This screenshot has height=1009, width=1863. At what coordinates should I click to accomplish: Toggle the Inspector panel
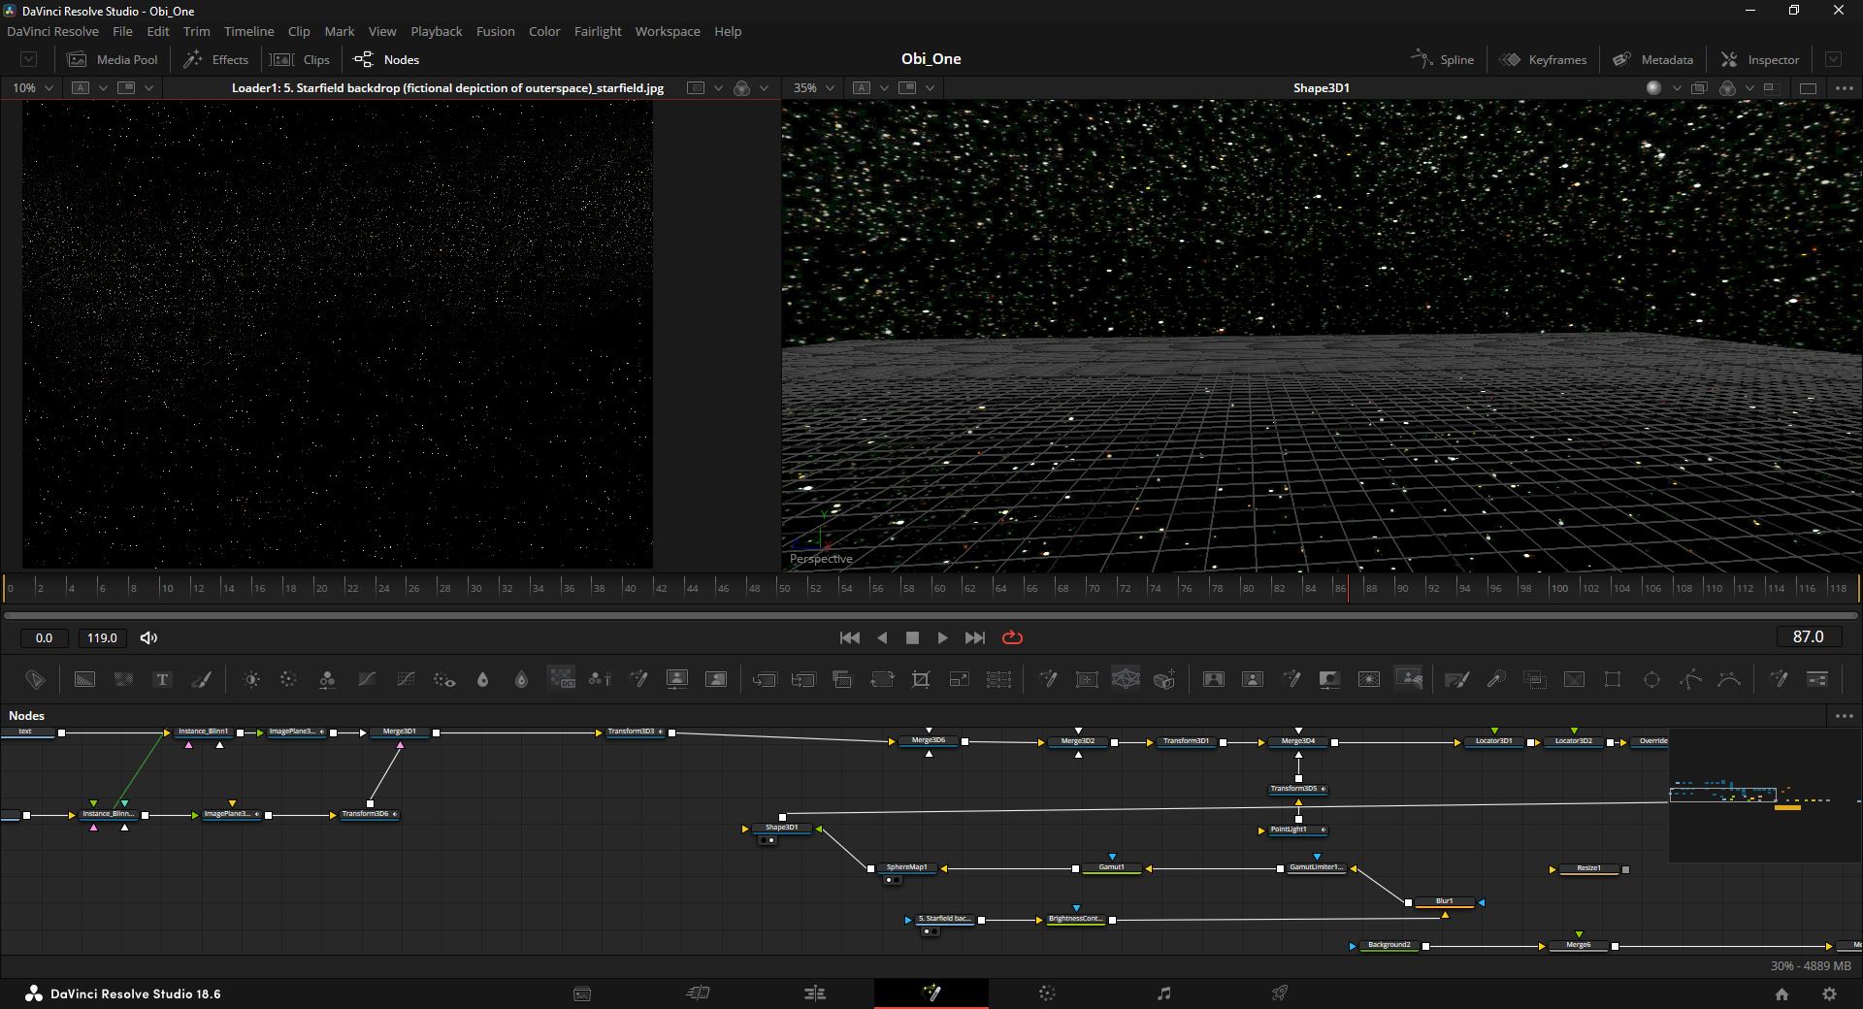(1760, 59)
